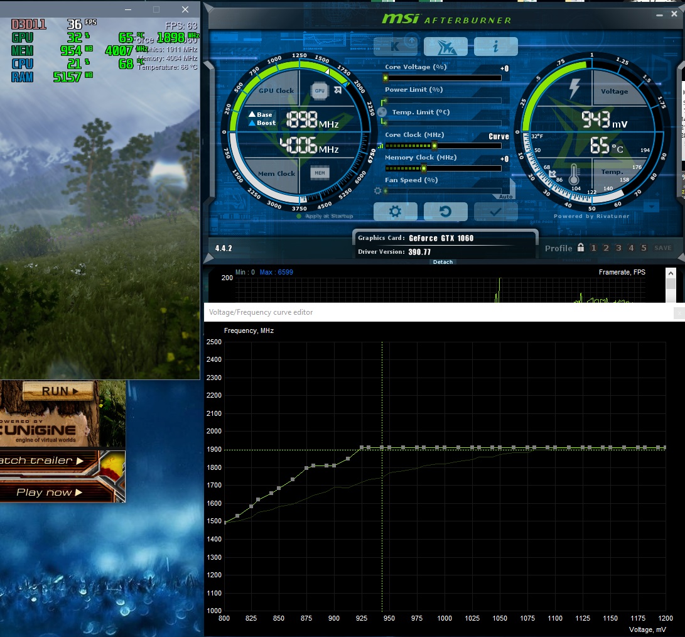Close the Heaven benchmark window

pyautogui.click(x=185, y=9)
